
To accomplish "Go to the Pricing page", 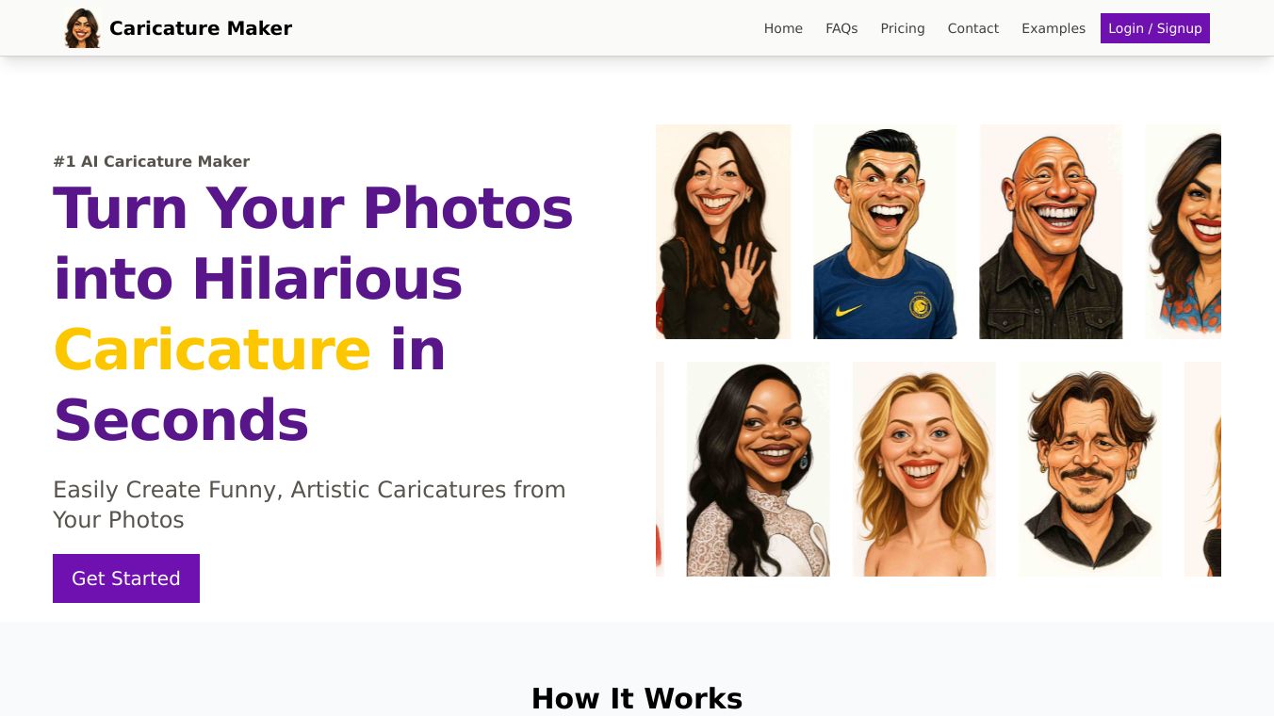I will point(903,28).
